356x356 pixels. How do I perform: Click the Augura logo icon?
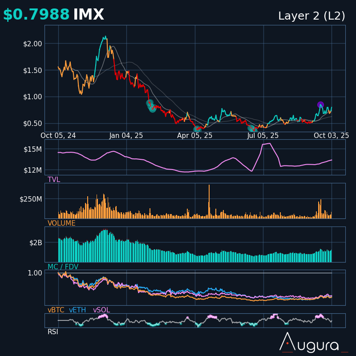287,342
